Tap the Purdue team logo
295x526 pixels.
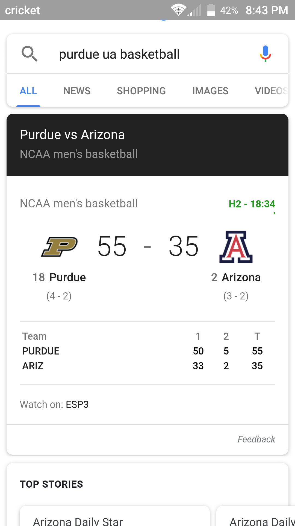click(x=60, y=247)
